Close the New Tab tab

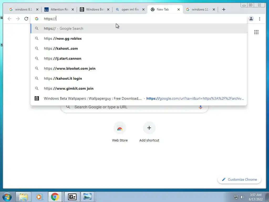(179, 9)
